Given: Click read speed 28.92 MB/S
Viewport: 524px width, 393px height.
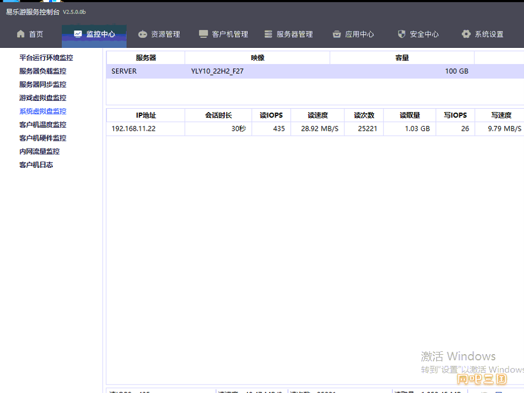Looking at the screenshot, I should [x=320, y=129].
